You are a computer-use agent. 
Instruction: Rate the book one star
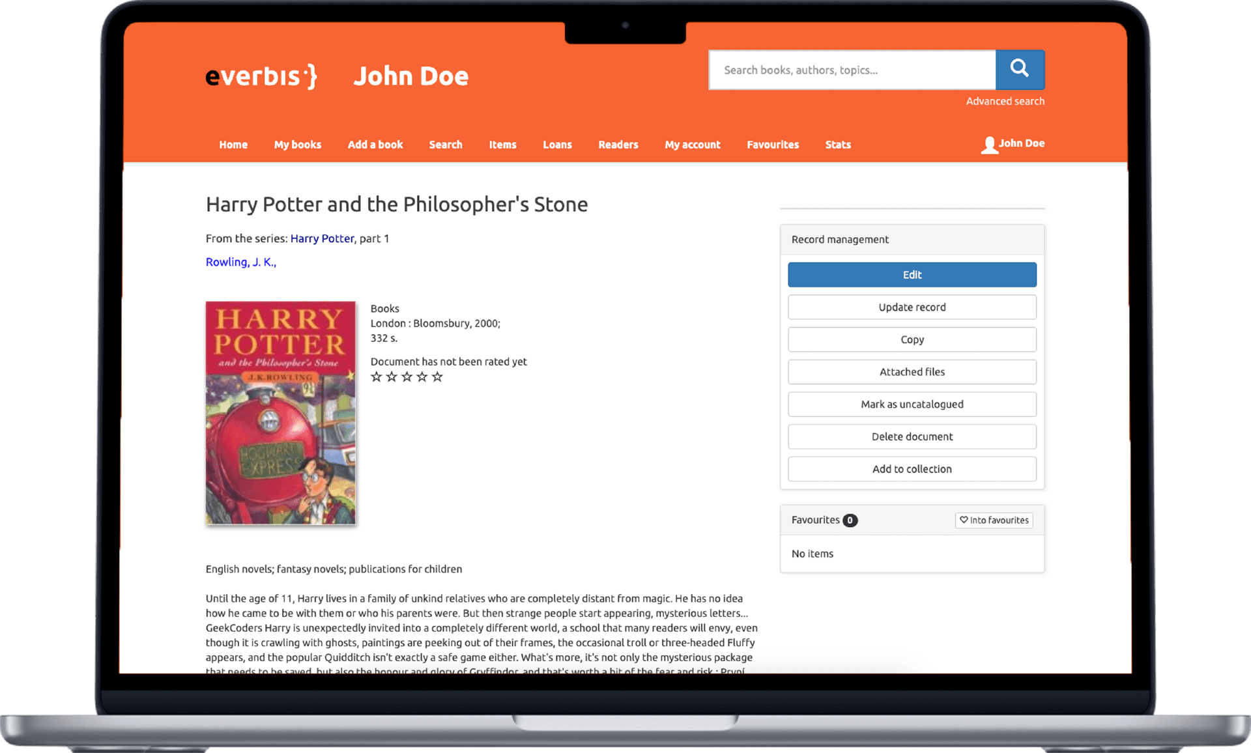376,376
